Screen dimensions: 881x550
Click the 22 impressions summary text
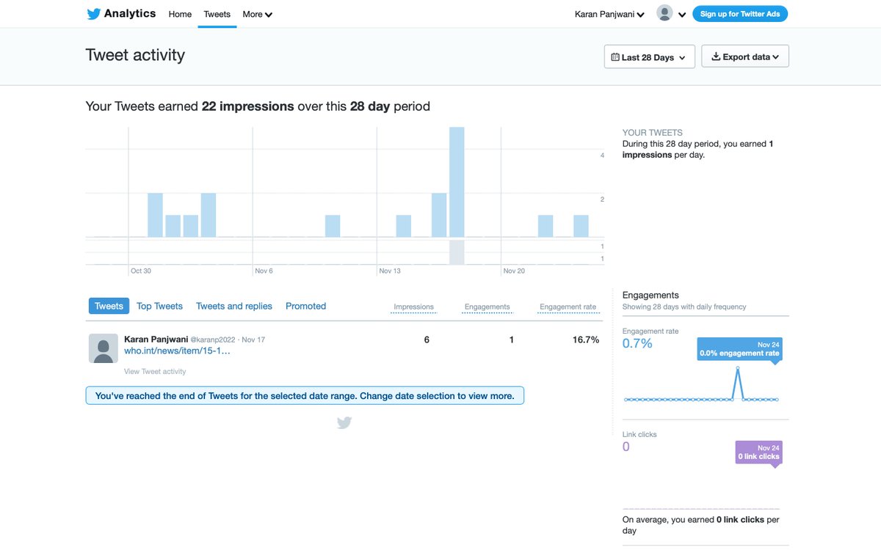(x=248, y=106)
